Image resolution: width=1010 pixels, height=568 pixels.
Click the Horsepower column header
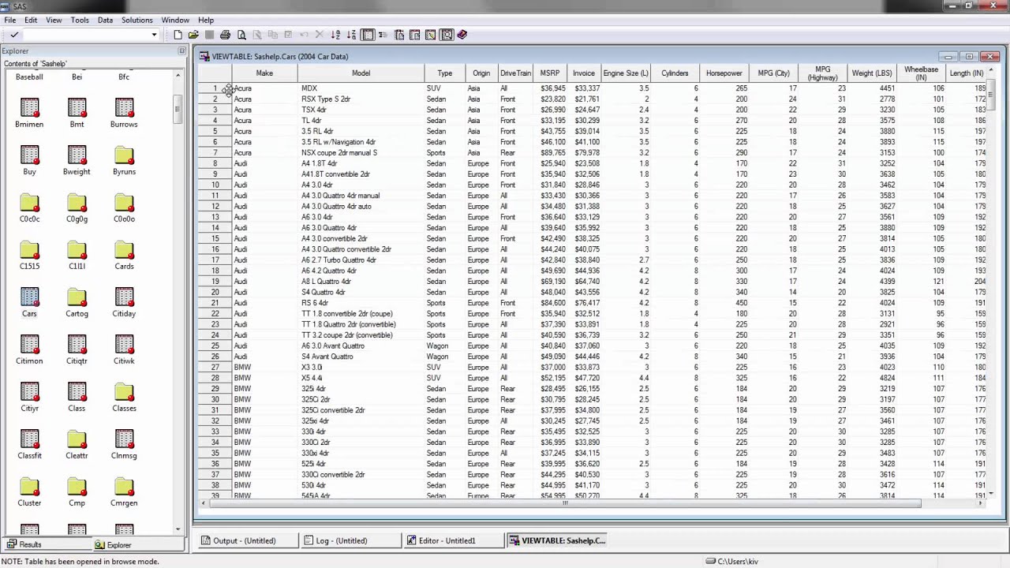pos(724,73)
